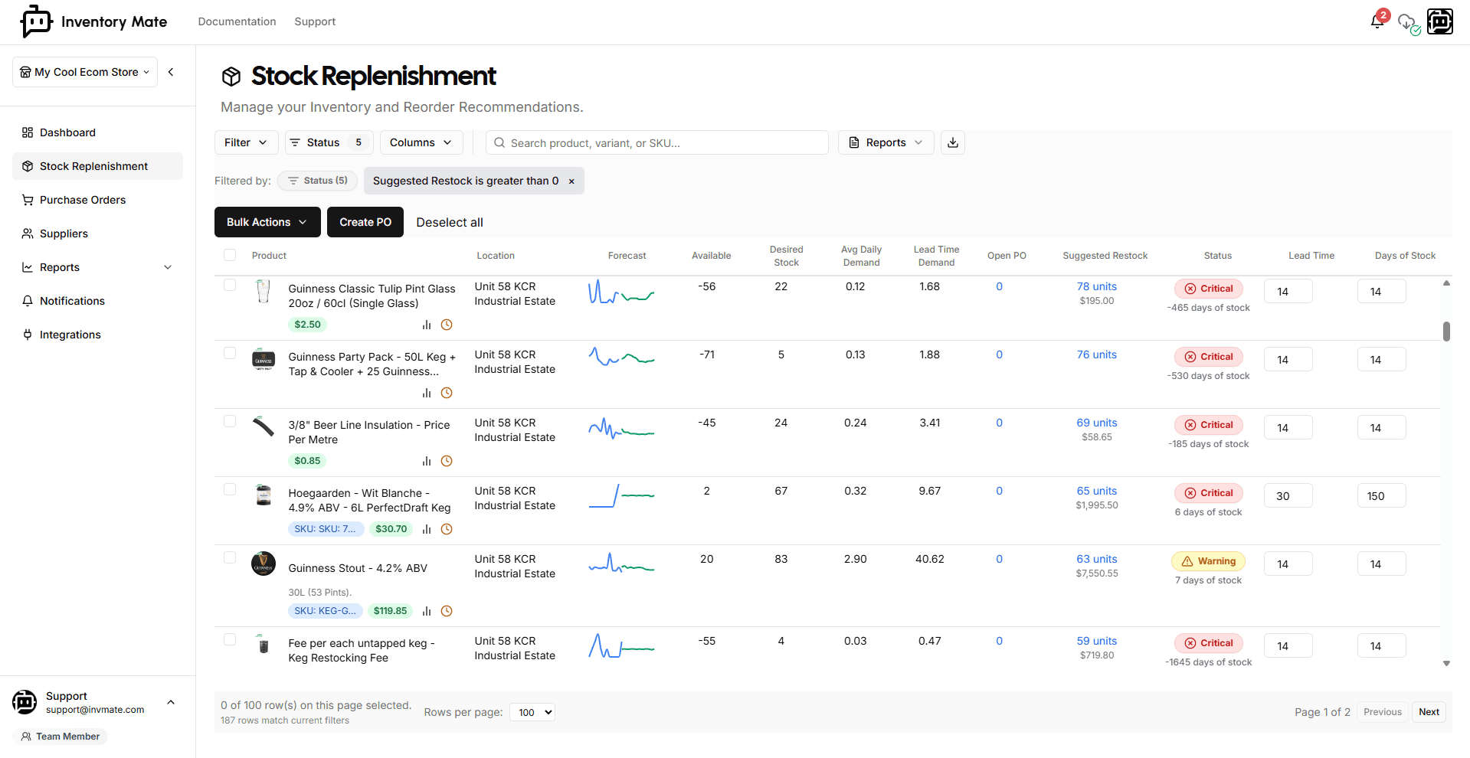Screen dimensions: 1470x758
Task: Select the Hoegaarden Wit Blanche row checkbox
Action: (x=230, y=489)
